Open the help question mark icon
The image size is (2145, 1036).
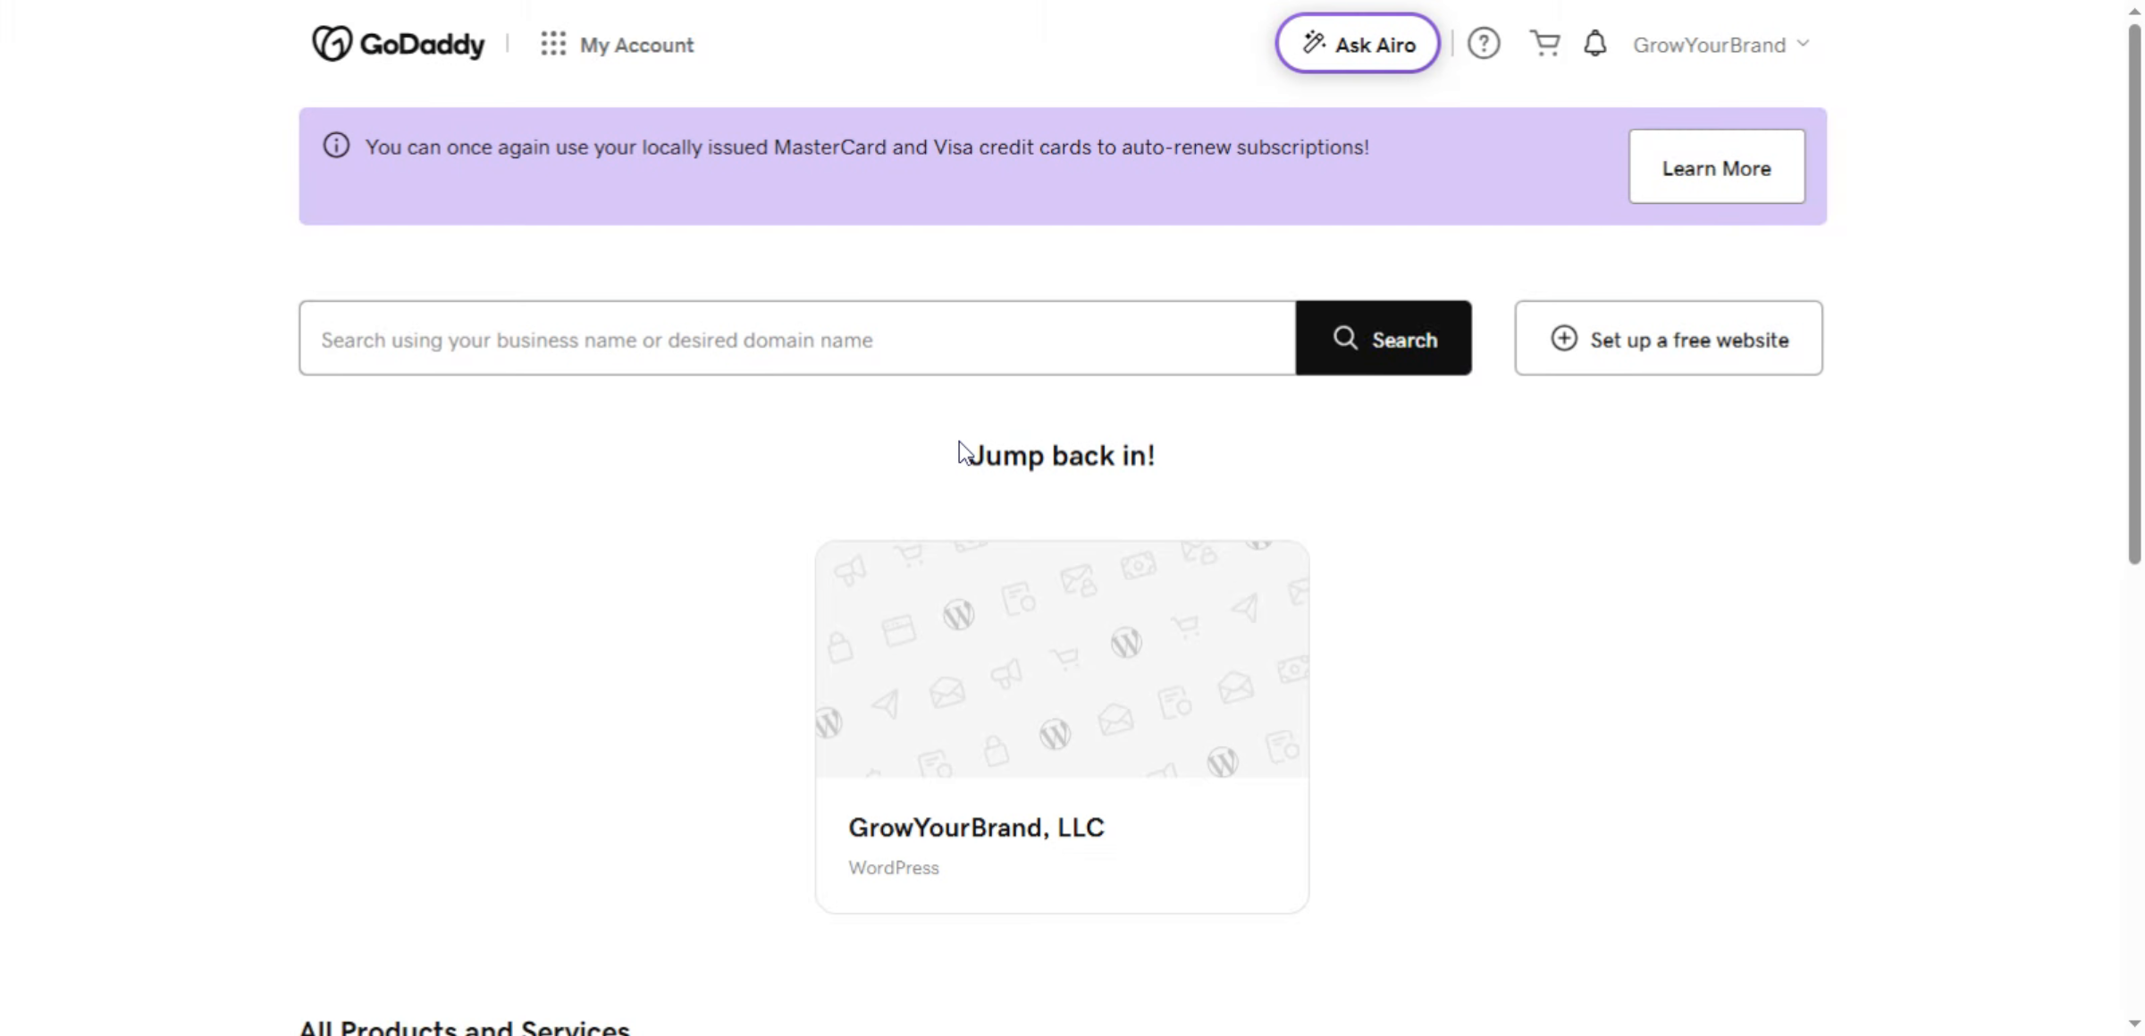coord(1484,43)
